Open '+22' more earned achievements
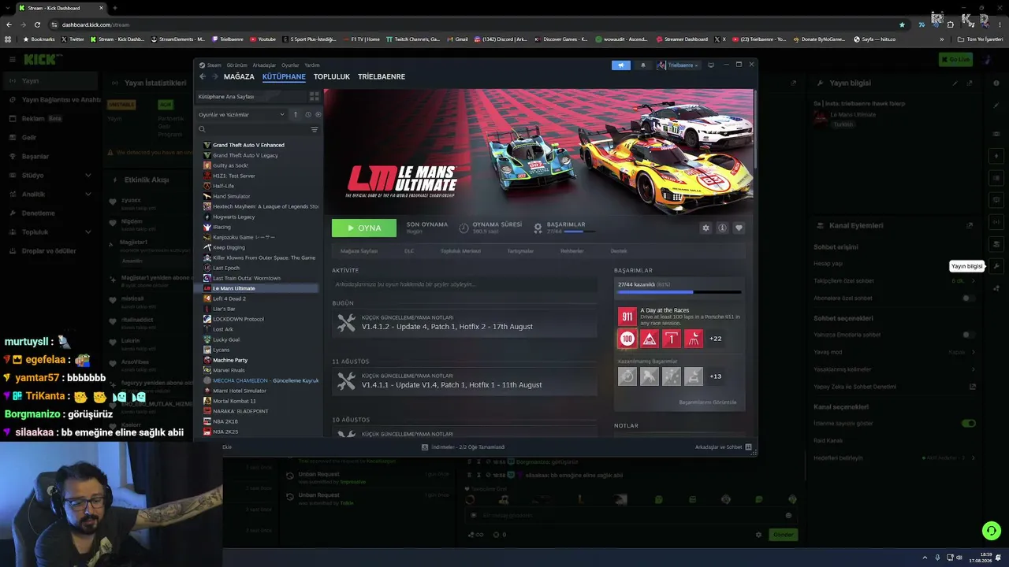Viewport: 1009px width, 567px height. pos(716,339)
